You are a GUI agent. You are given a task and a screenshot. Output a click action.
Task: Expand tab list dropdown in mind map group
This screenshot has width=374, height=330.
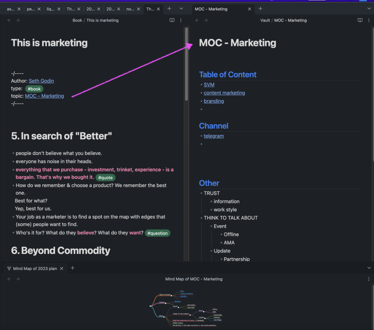369,268
